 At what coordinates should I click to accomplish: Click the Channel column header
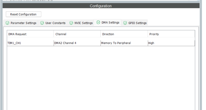77,34
